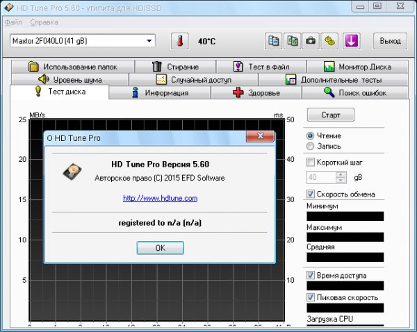This screenshot has width=417, height=332.
Task: Click copy text to clipboard icon
Action: click(273, 41)
